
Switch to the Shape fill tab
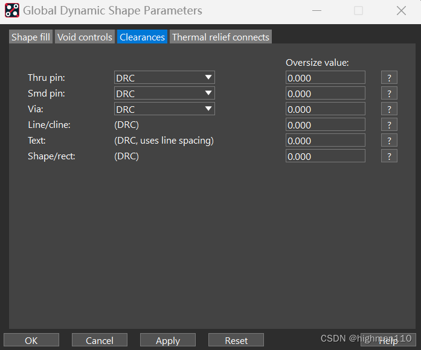pyautogui.click(x=31, y=37)
